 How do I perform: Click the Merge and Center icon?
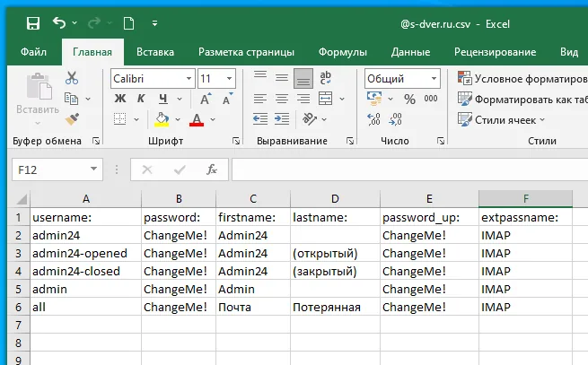[x=325, y=99]
